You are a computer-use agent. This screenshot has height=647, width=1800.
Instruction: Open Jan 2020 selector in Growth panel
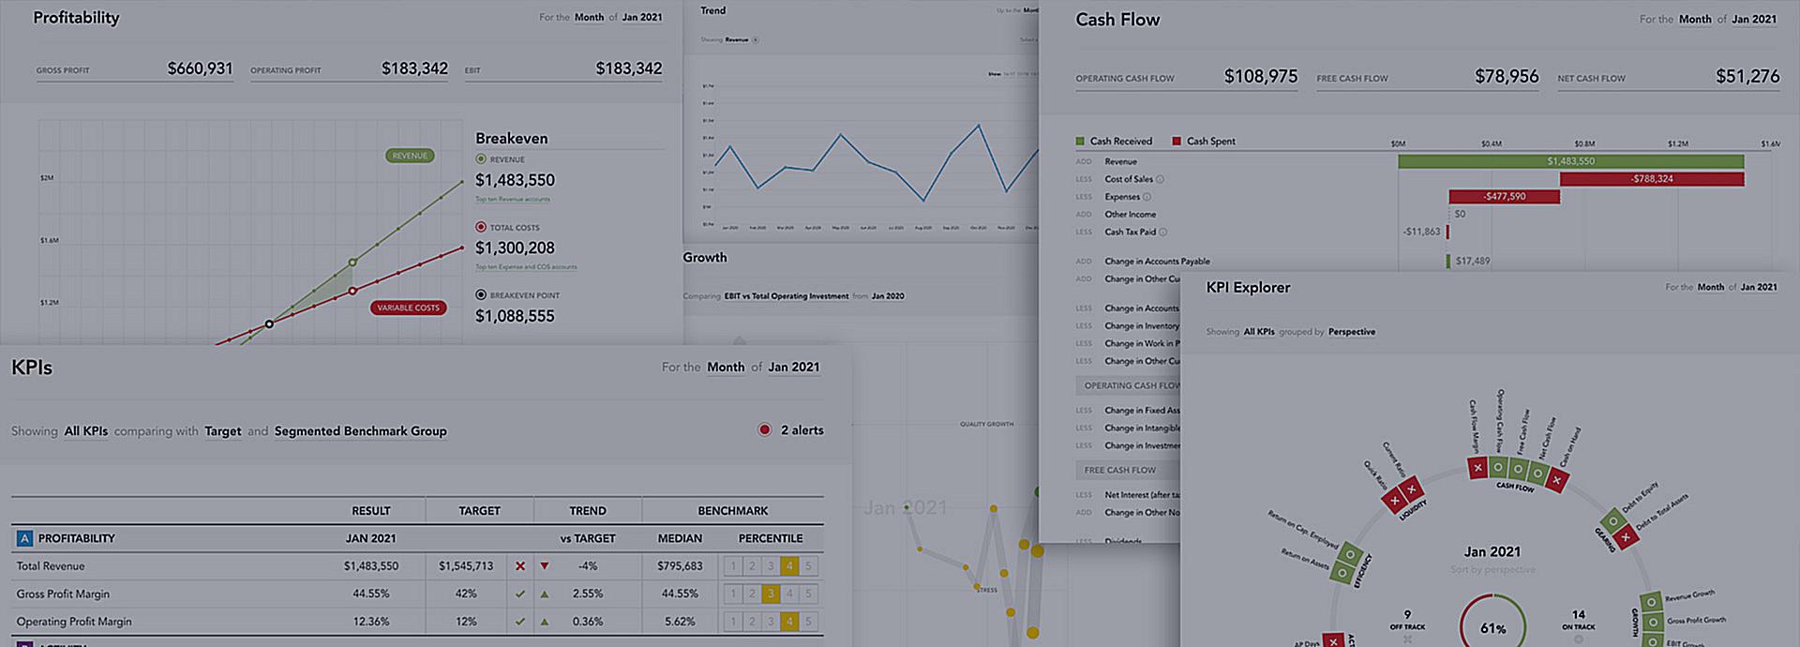coord(888,296)
